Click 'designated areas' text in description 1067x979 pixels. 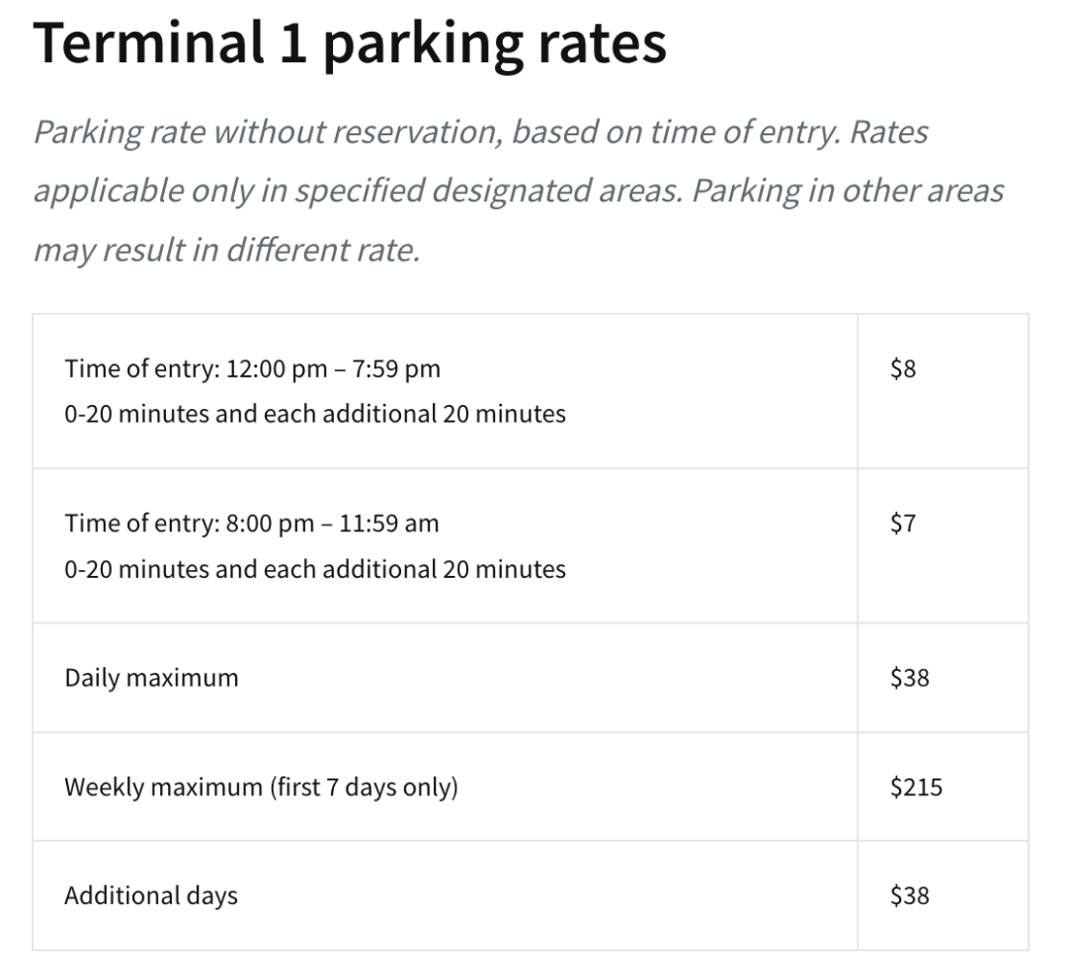point(556,192)
